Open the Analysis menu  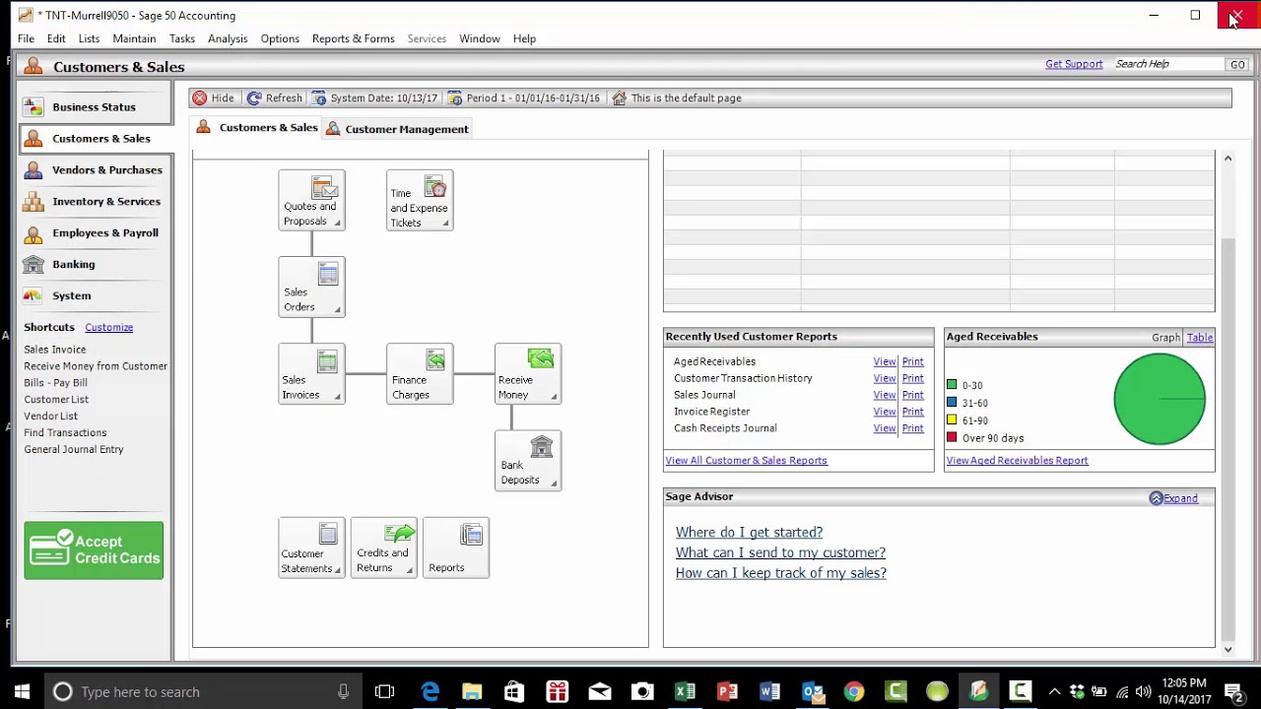(x=228, y=39)
